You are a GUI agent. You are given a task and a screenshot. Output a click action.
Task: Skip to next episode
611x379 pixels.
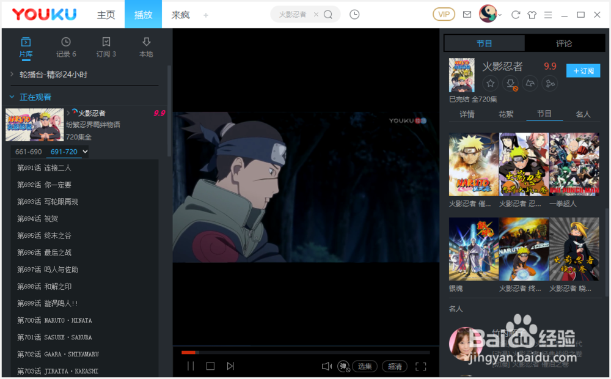(230, 366)
